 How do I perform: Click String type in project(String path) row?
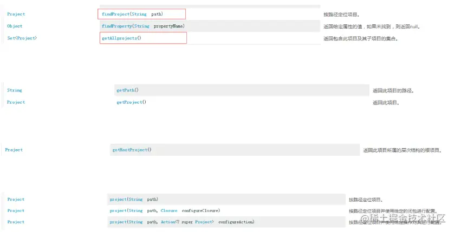pos(135,200)
